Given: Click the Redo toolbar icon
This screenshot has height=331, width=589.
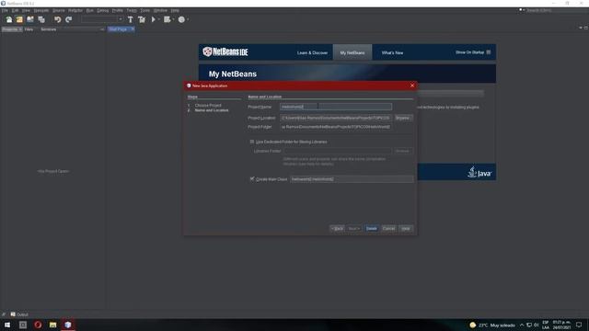Looking at the screenshot, I should 69,19.
